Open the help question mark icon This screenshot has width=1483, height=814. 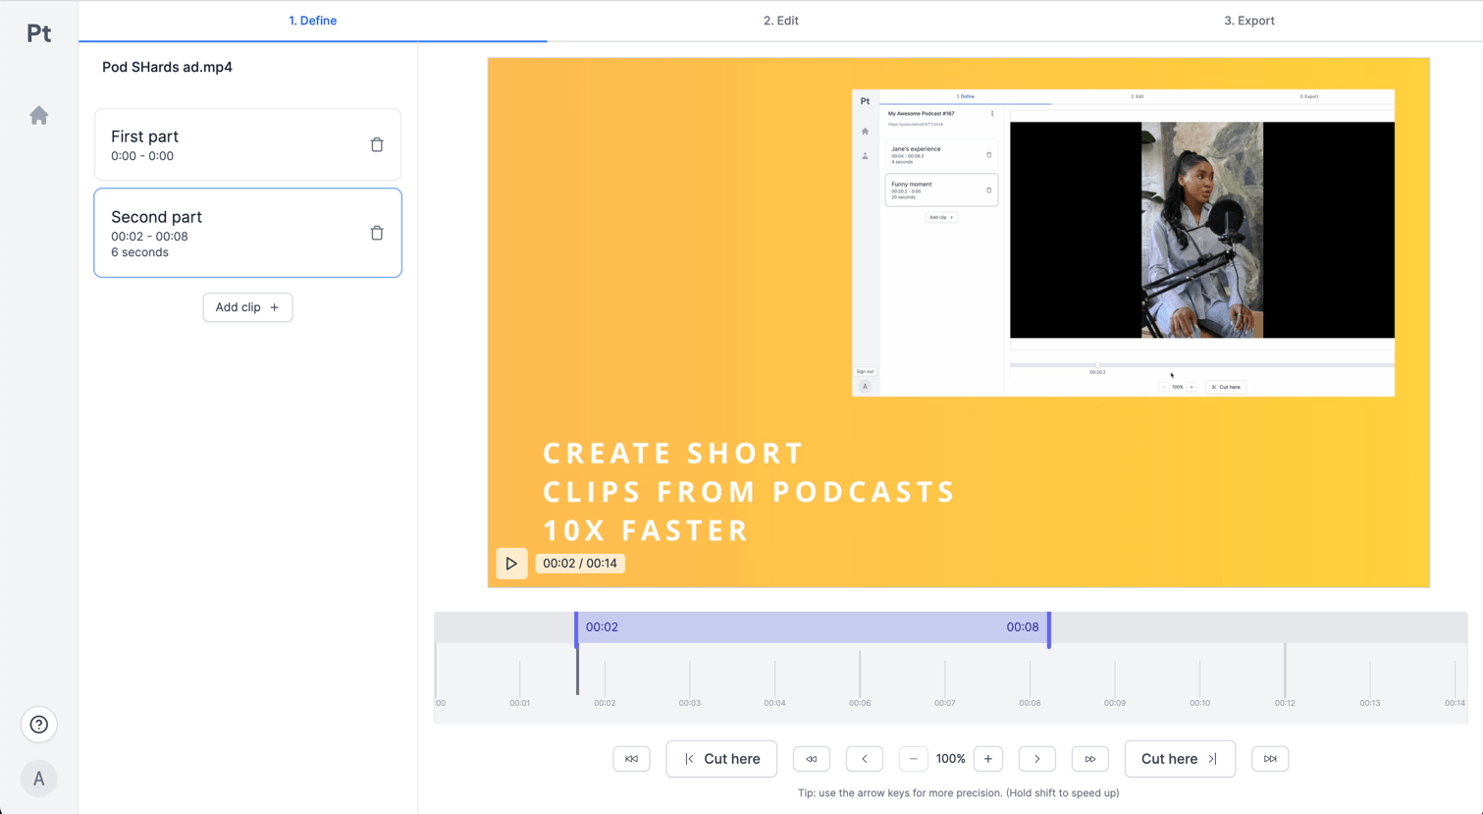[39, 725]
